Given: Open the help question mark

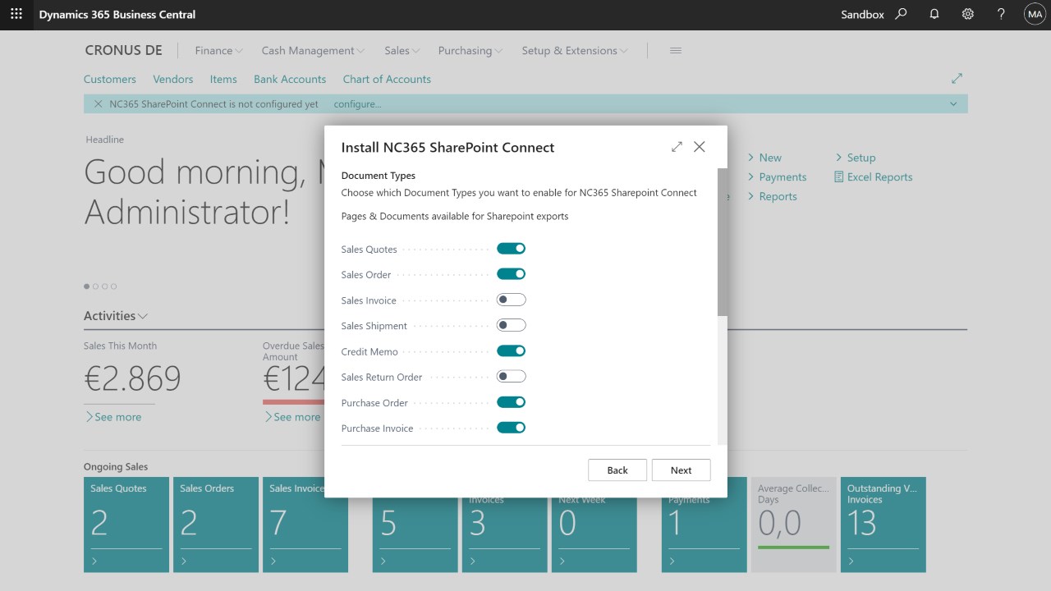Looking at the screenshot, I should click(1001, 15).
